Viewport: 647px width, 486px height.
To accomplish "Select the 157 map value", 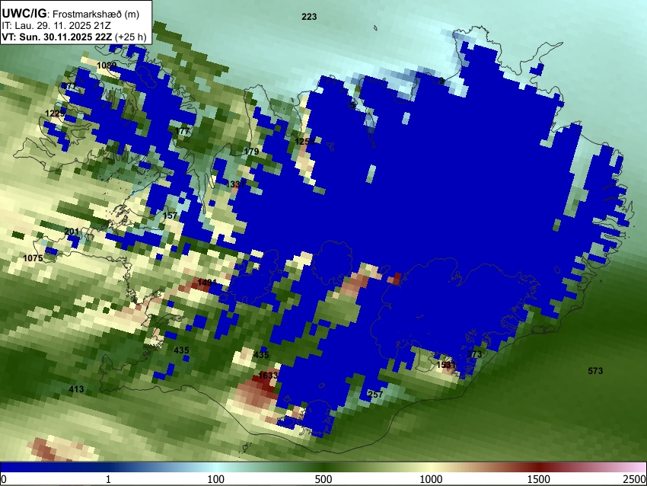I will 170,216.
